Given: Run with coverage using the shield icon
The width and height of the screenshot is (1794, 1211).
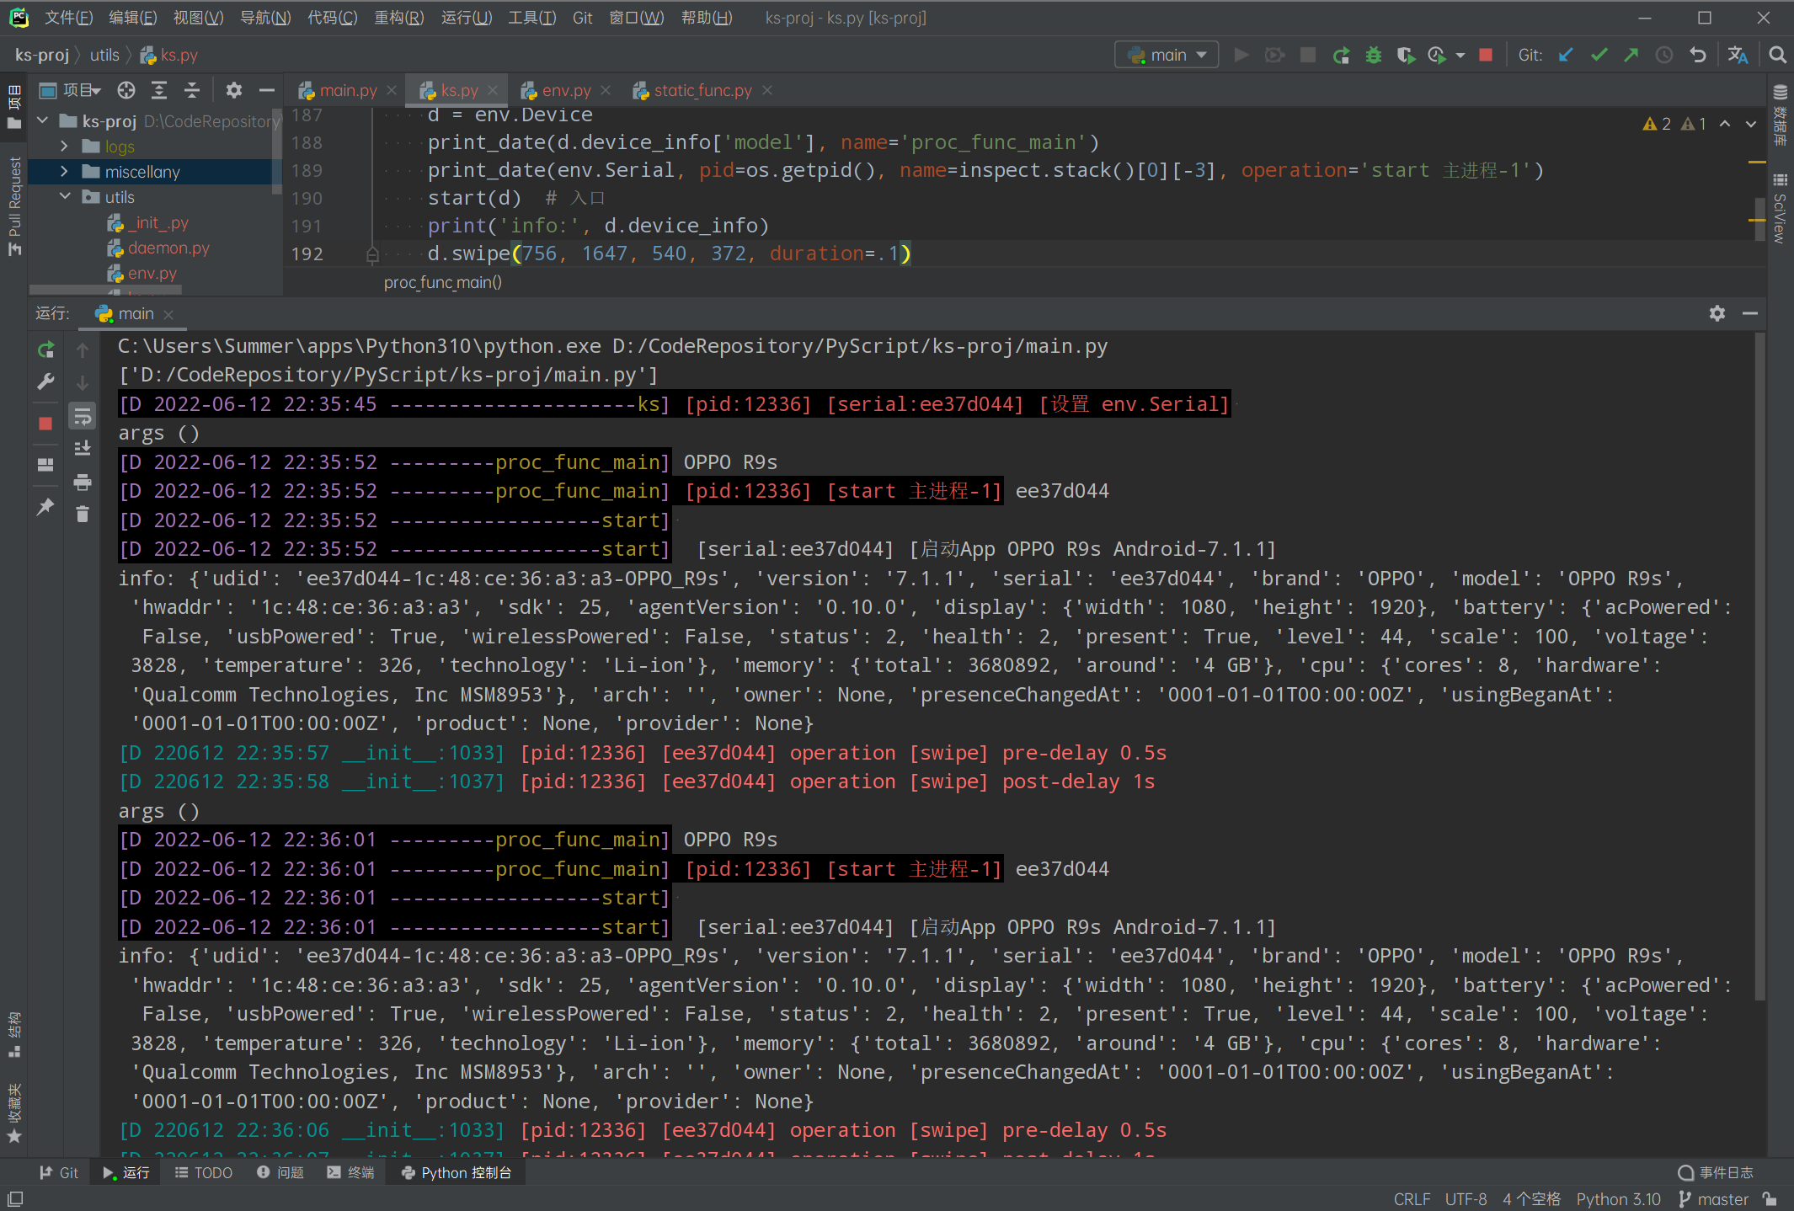Looking at the screenshot, I should [x=1407, y=55].
